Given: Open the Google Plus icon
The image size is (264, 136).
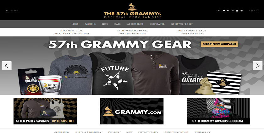Looking at the screenshot, I should pyautogui.click(x=233, y=11).
